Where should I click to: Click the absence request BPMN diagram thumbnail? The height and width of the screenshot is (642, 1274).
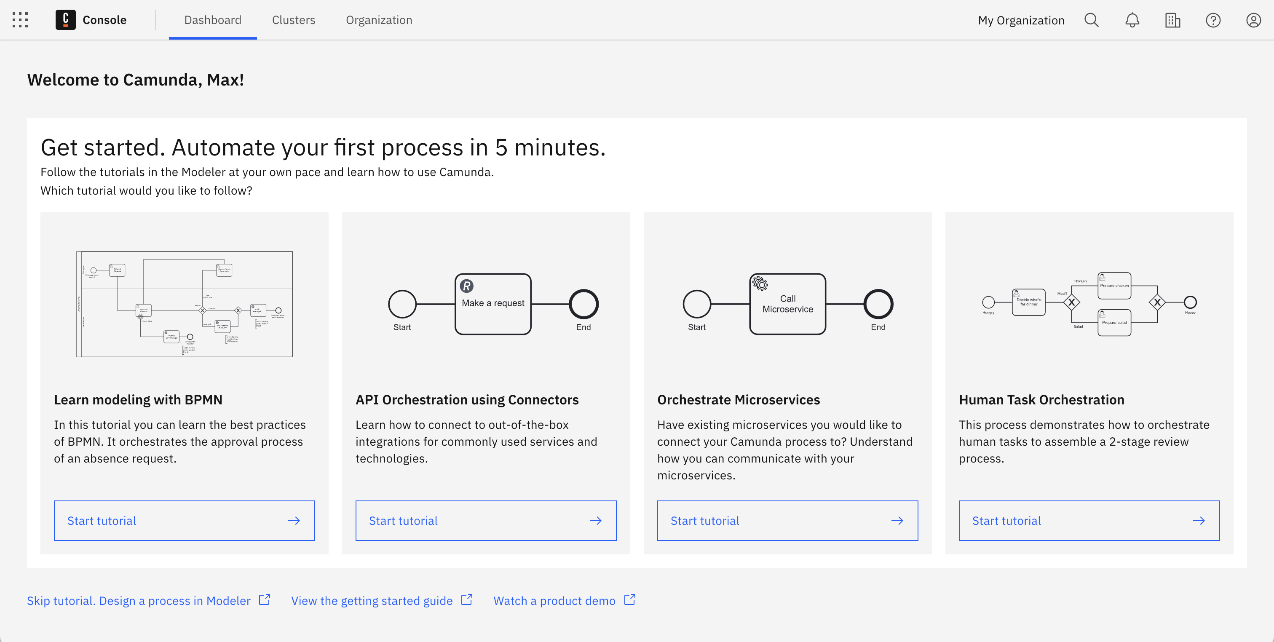coord(184,304)
